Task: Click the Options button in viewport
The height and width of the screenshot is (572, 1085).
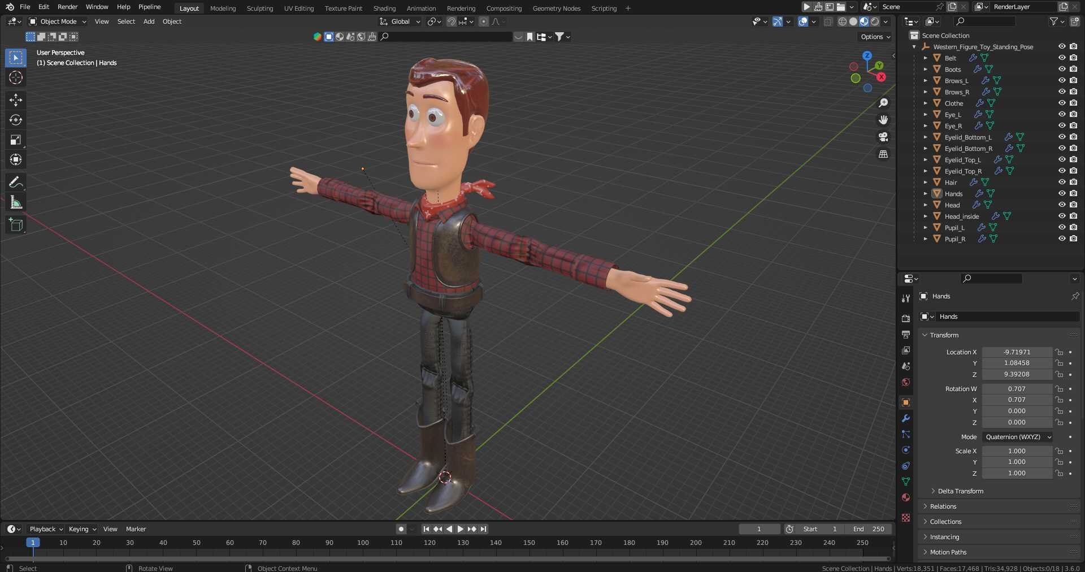Action: (875, 37)
